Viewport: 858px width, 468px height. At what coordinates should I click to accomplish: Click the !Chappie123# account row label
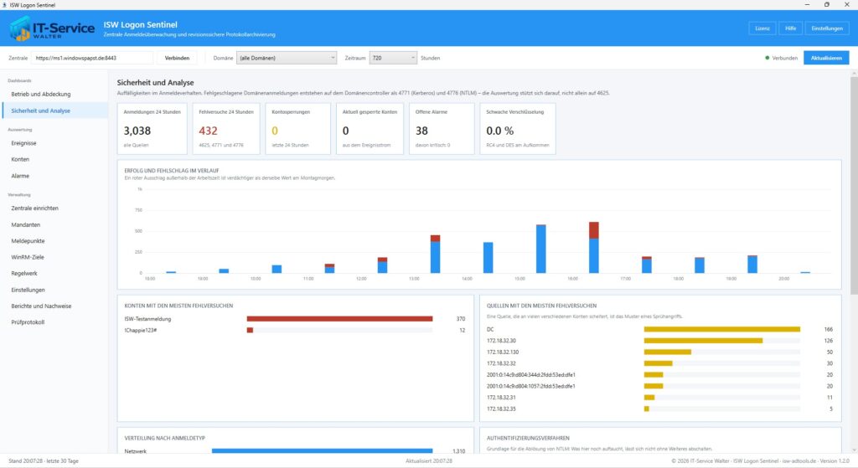[141, 330]
